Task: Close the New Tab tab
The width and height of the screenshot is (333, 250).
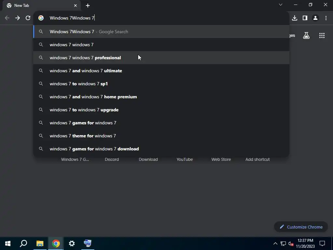Action: 75,6
